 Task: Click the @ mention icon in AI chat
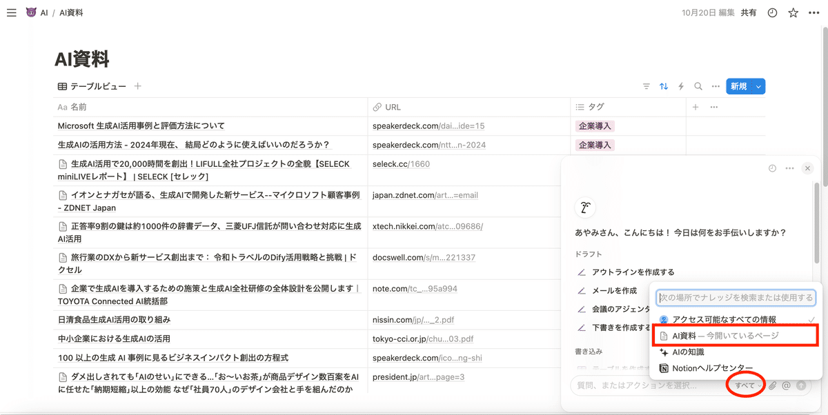pyautogui.click(x=787, y=385)
